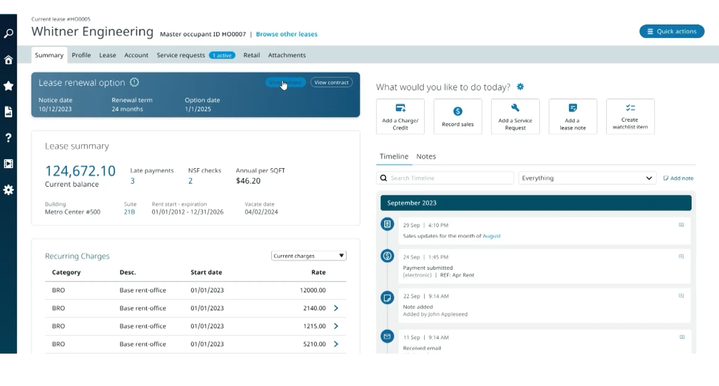Click the Add a lease note tile
719x386 pixels.
pyautogui.click(x=573, y=116)
